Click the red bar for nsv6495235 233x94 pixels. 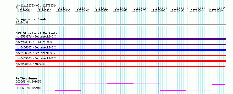[x=120, y=55]
